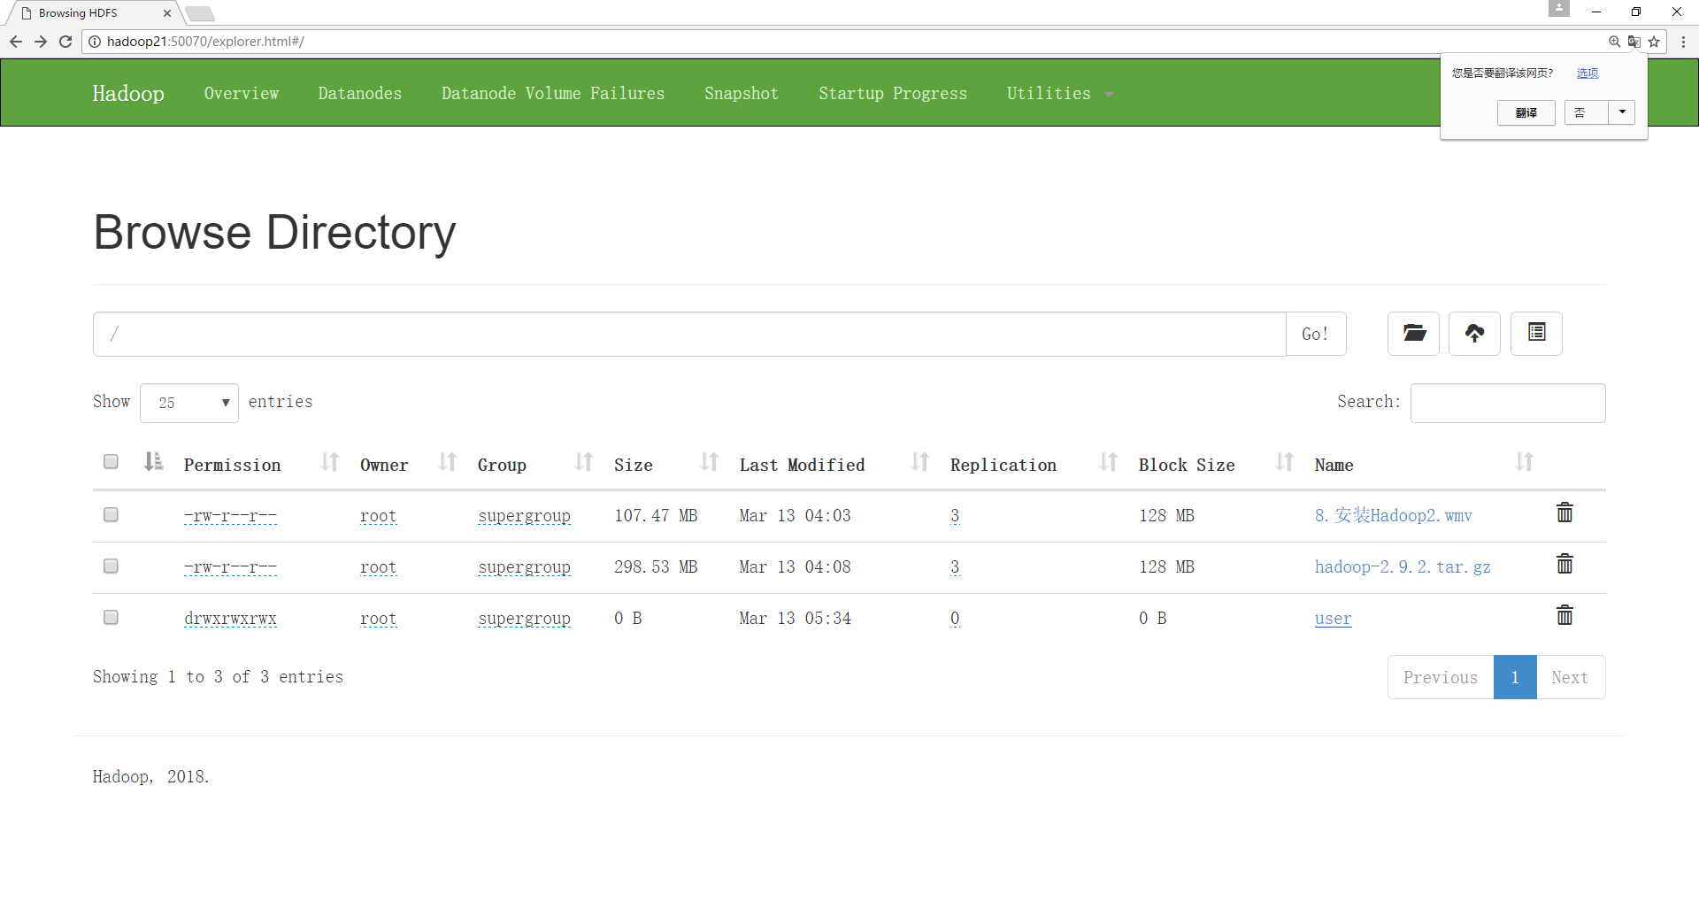Sort by the Owner column sort arrows

[x=448, y=462]
